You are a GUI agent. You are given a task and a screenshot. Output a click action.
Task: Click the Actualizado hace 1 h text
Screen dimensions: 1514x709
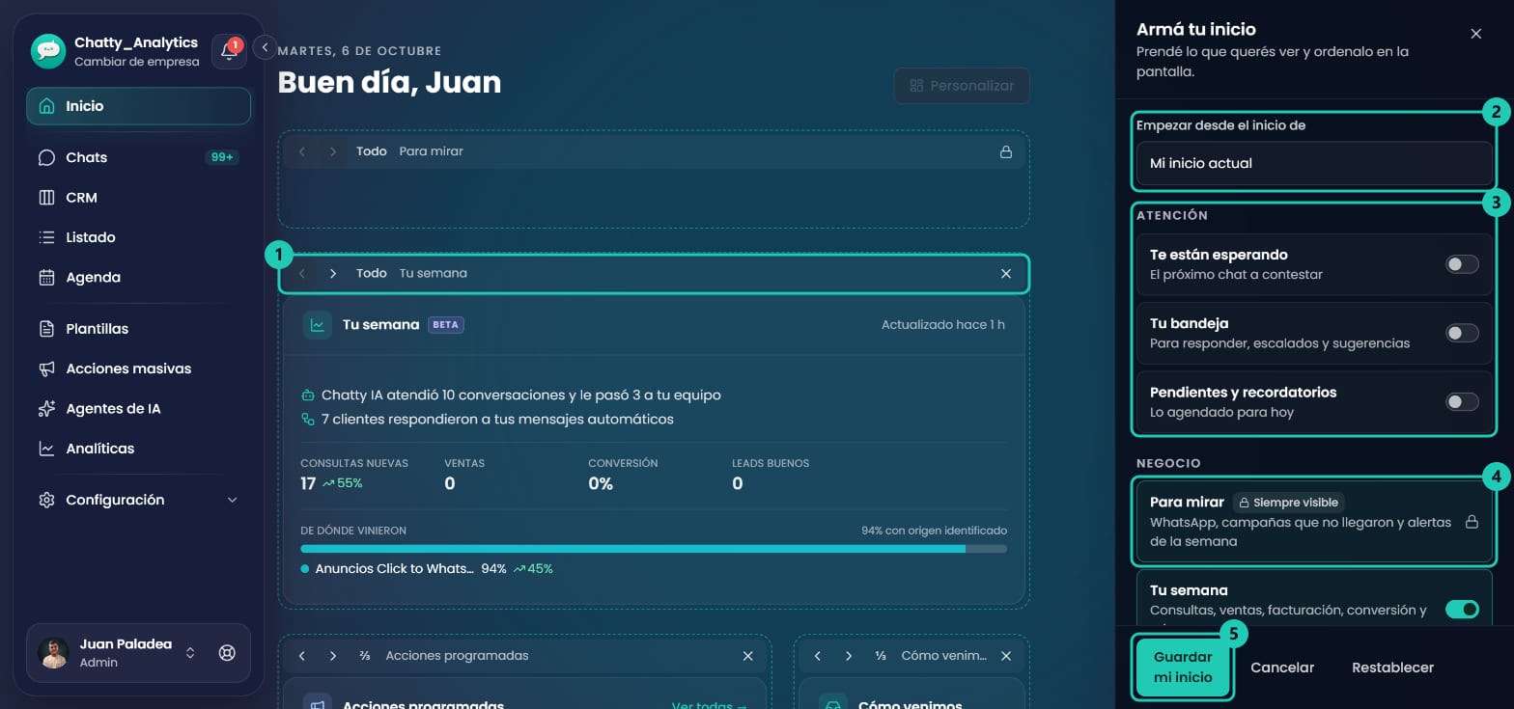coord(943,325)
